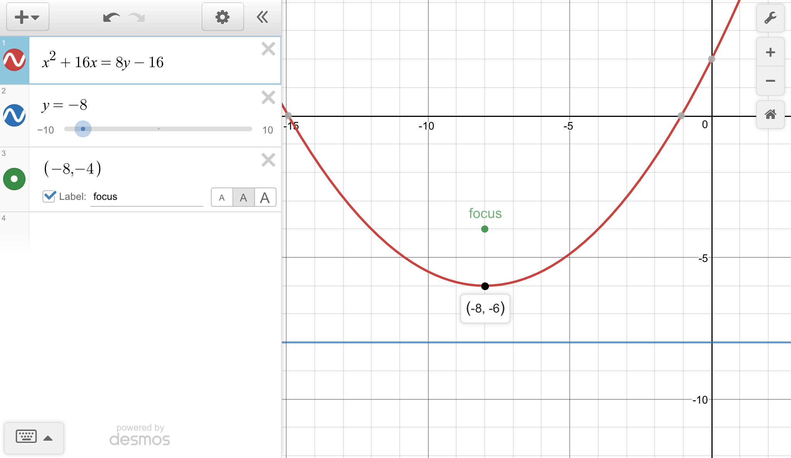Zoom in with the plus button
The height and width of the screenshot is (458, 791).
770,52
